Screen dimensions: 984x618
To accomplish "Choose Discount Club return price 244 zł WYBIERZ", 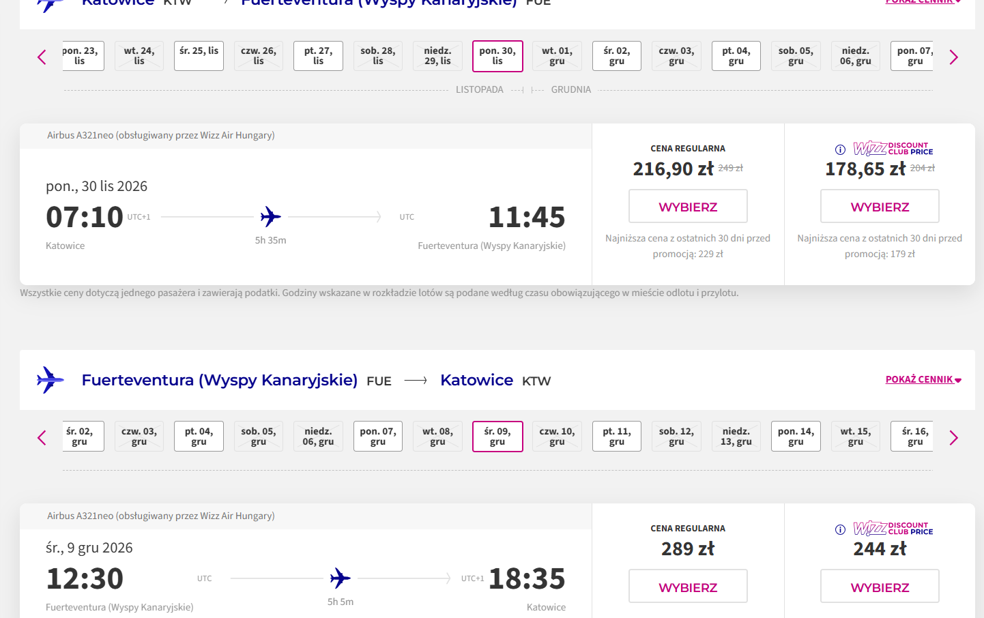I will [x=880, y=587].
